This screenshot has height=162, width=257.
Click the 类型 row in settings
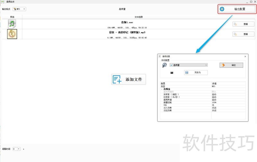tap(203, 86)
